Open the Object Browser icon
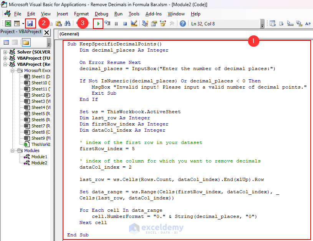The width and height of the screenshot is (313, 241). tap(163, 23)
